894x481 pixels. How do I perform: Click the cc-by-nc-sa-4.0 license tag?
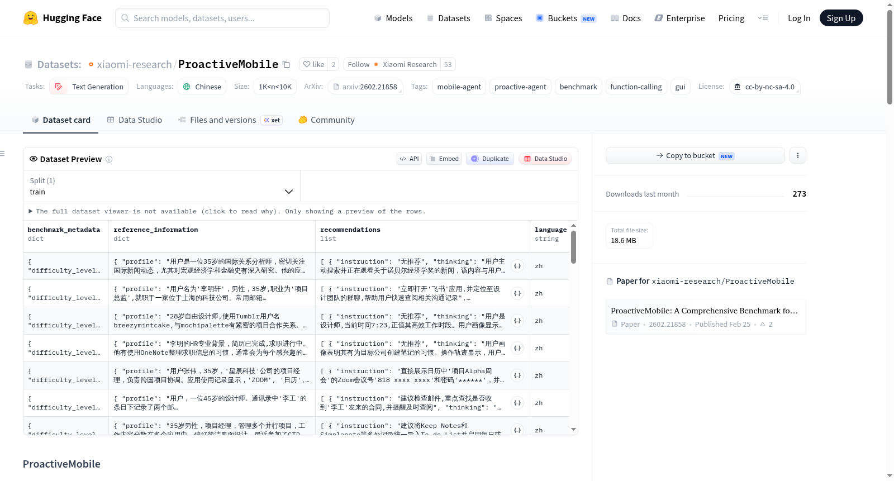click(x=764, y=87)
